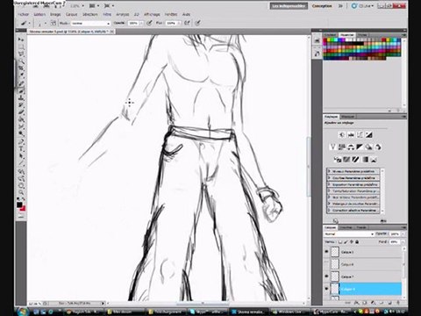Hide the selected blue layer's visibility
421x316 pixels.
click(x=326, y=289)
